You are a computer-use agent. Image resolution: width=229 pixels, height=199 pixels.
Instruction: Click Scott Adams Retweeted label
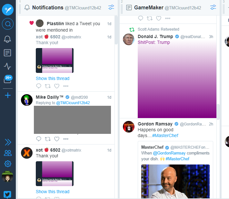click(158, 29)
